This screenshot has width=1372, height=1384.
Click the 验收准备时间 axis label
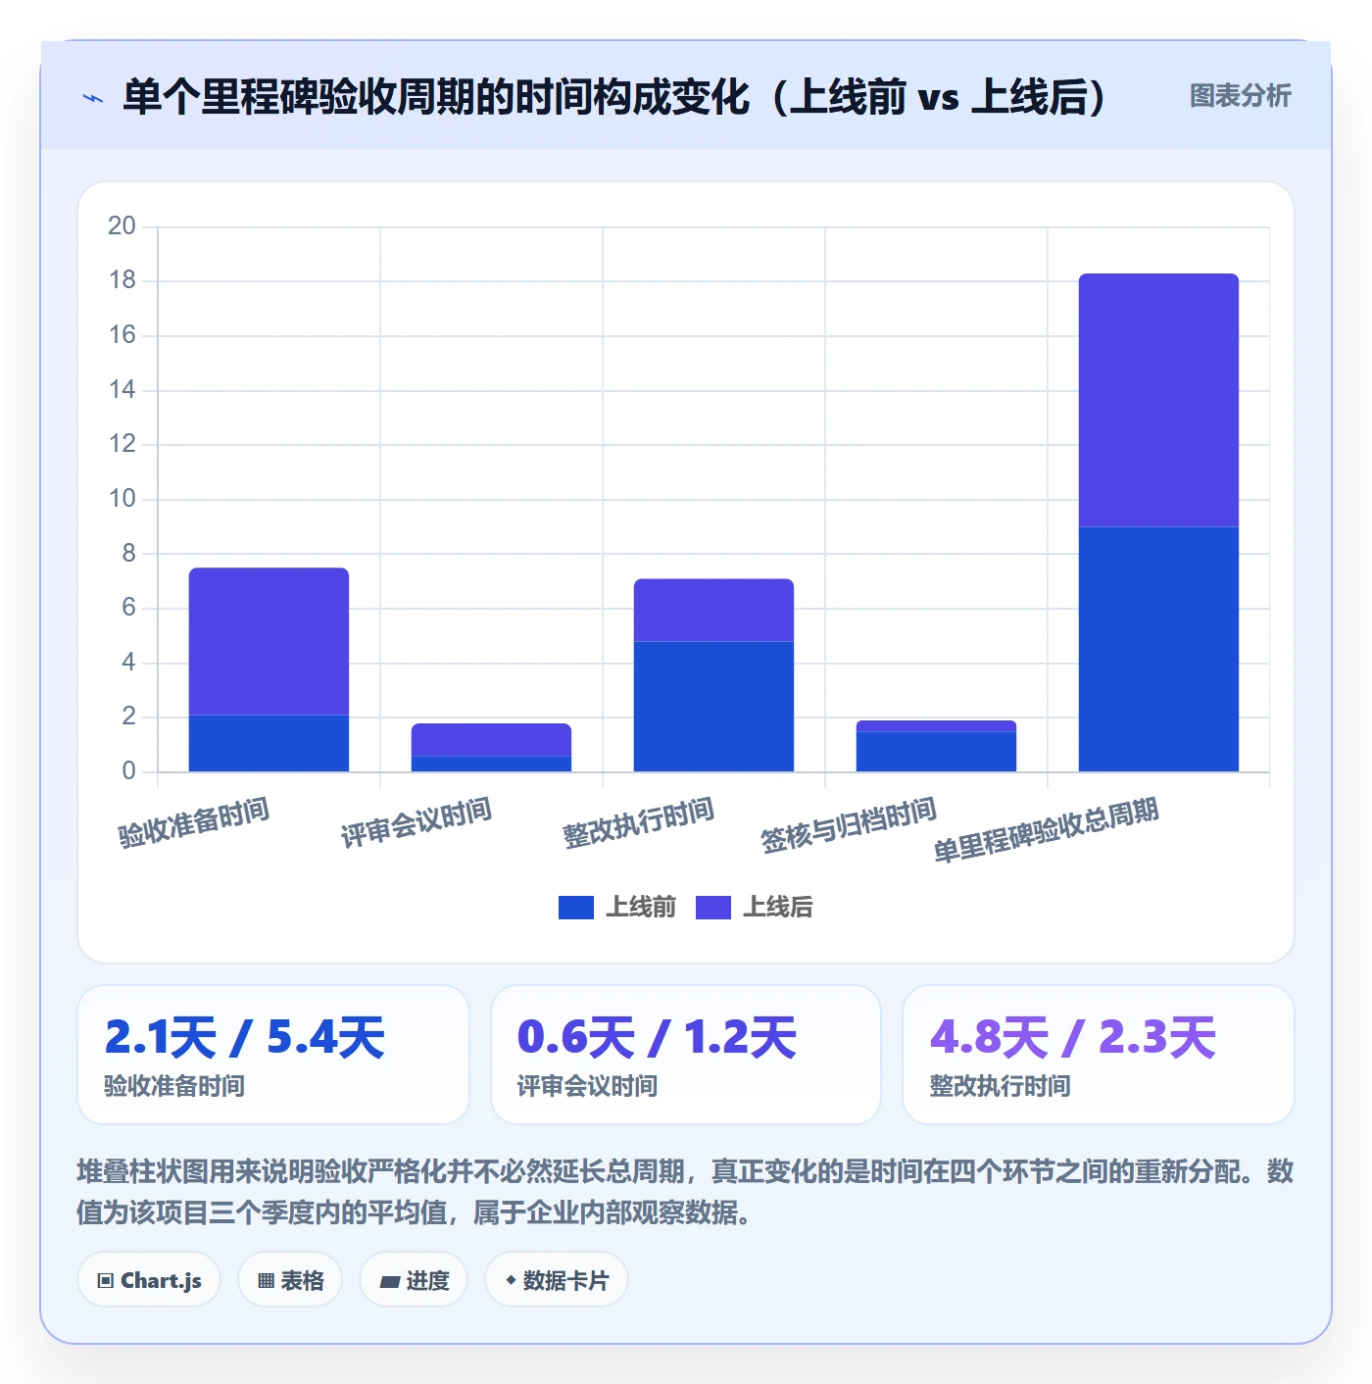point(194,822)
